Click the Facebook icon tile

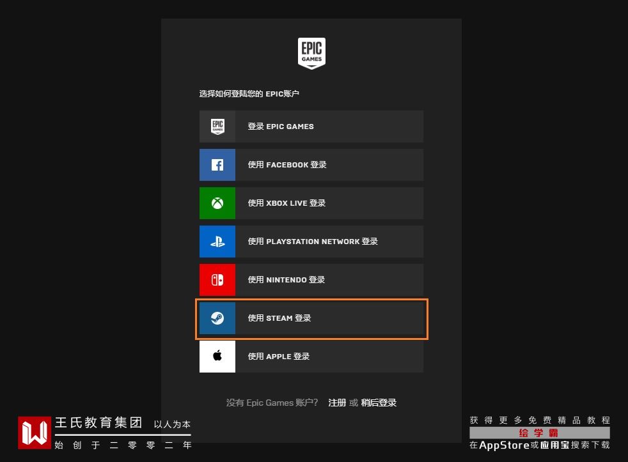click(217, 165)
